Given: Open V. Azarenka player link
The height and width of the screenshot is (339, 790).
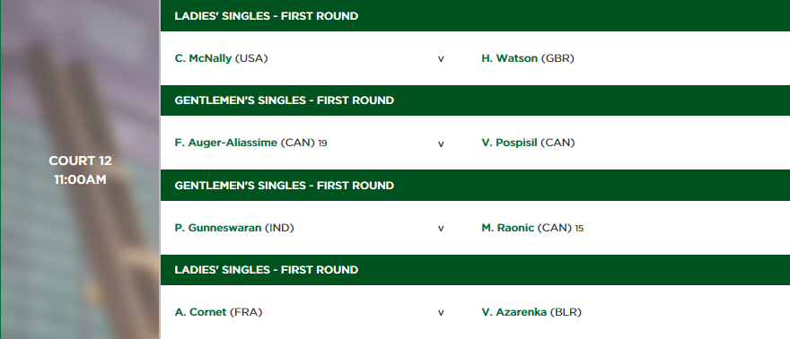Looking at the screenshot, I should pos(513,312).
